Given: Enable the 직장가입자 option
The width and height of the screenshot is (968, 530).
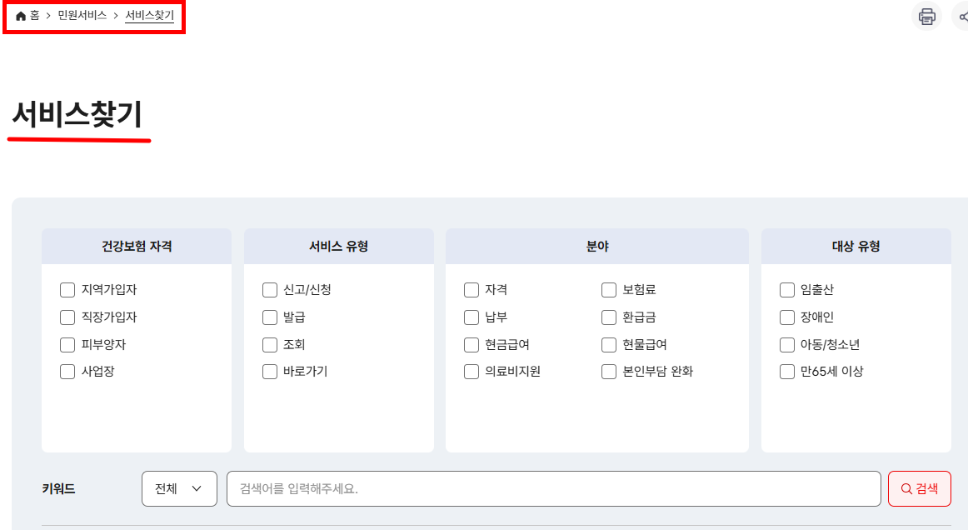Looking at the screenshot, I should [x=67, y=317].
